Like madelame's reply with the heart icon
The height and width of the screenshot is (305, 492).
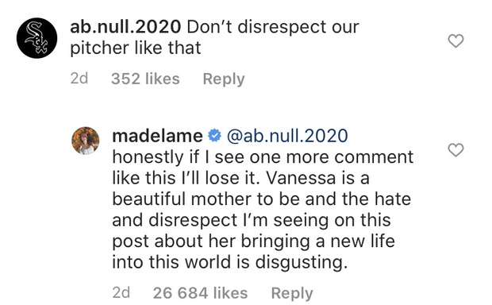pos(455,150)
